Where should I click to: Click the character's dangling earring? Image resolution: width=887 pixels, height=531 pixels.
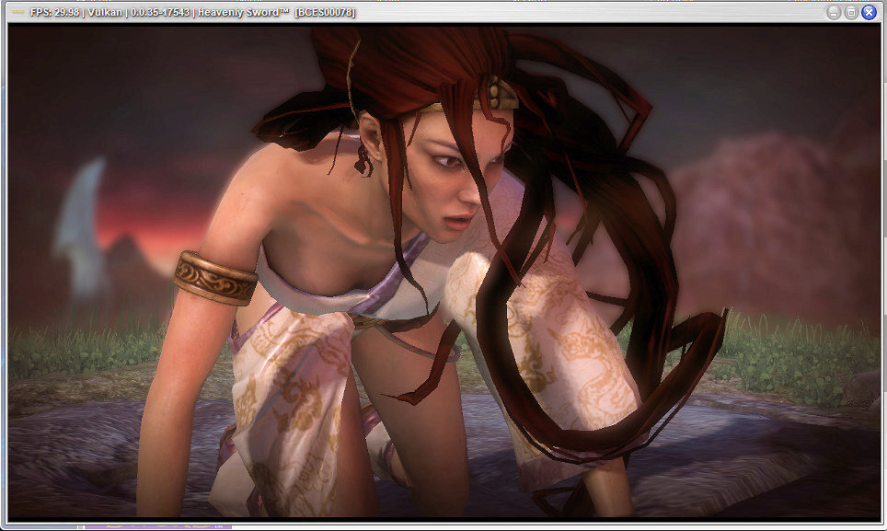pos(365,161)
